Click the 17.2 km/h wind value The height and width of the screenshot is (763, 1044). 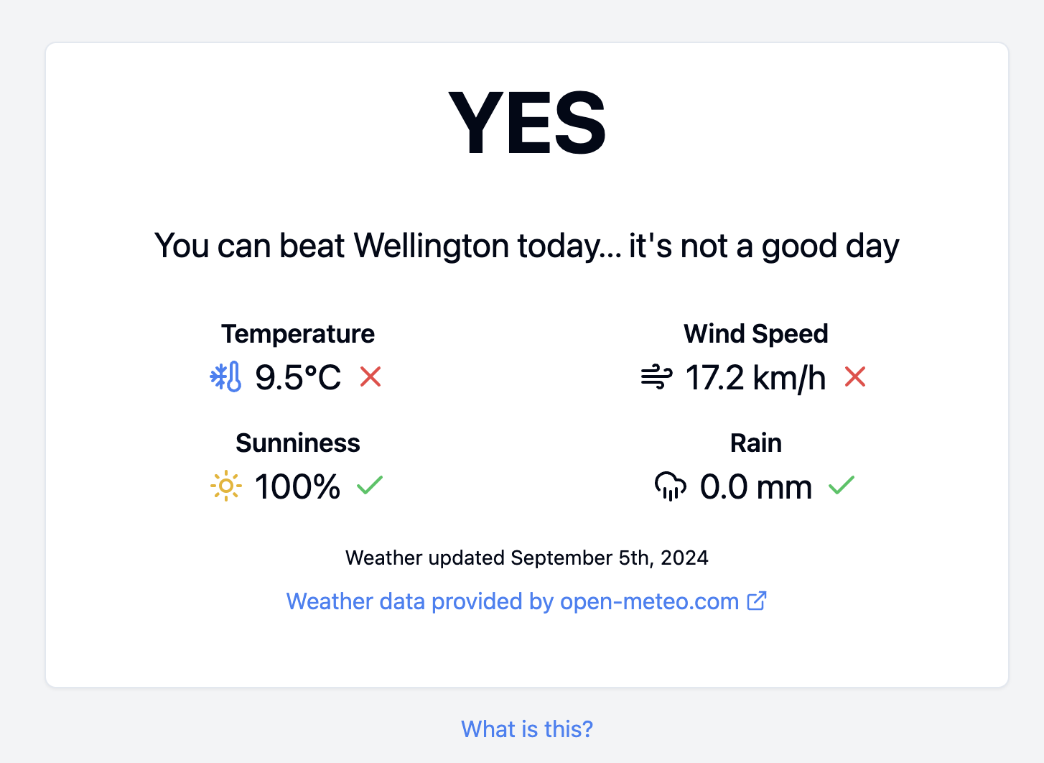(755, 378)
